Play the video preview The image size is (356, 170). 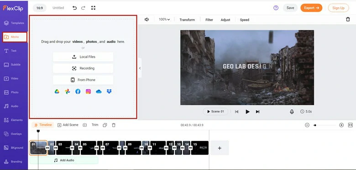247,112
